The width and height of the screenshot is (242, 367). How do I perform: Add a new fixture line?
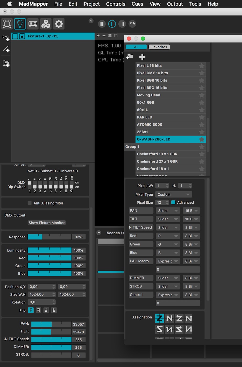(6, 49)
